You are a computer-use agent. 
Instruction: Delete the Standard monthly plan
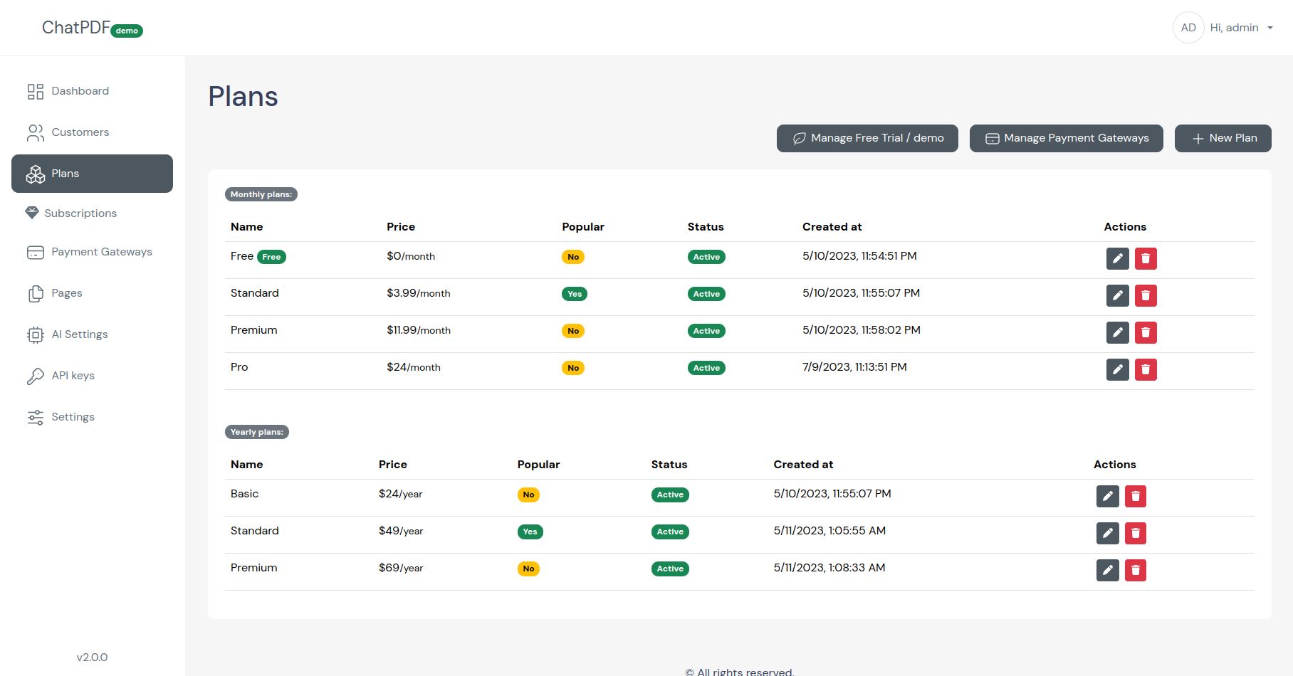click(1145, 295)
